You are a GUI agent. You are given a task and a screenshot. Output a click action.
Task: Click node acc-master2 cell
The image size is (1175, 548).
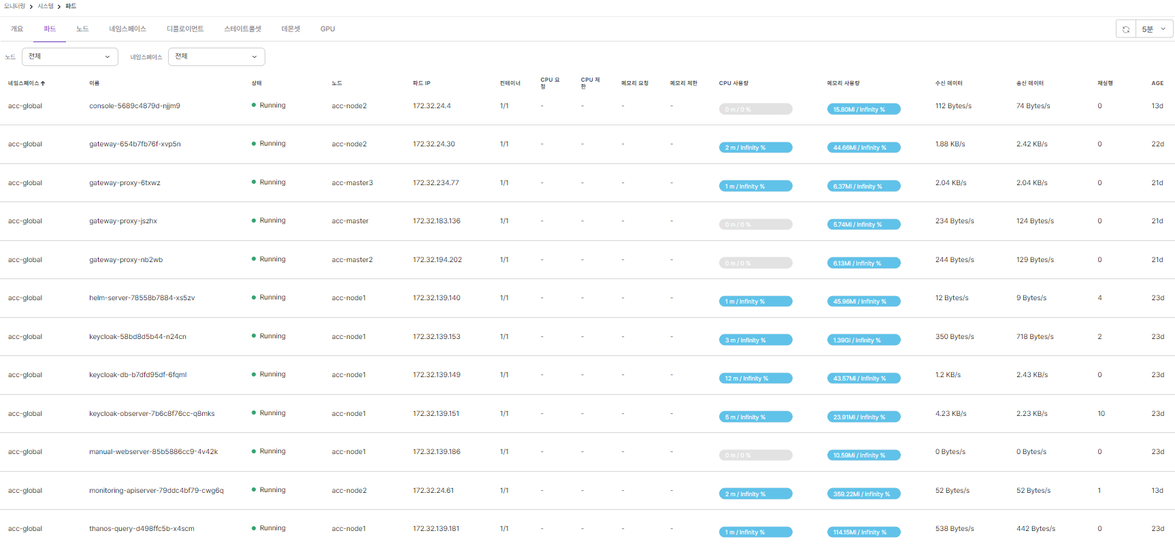[352, 259]
